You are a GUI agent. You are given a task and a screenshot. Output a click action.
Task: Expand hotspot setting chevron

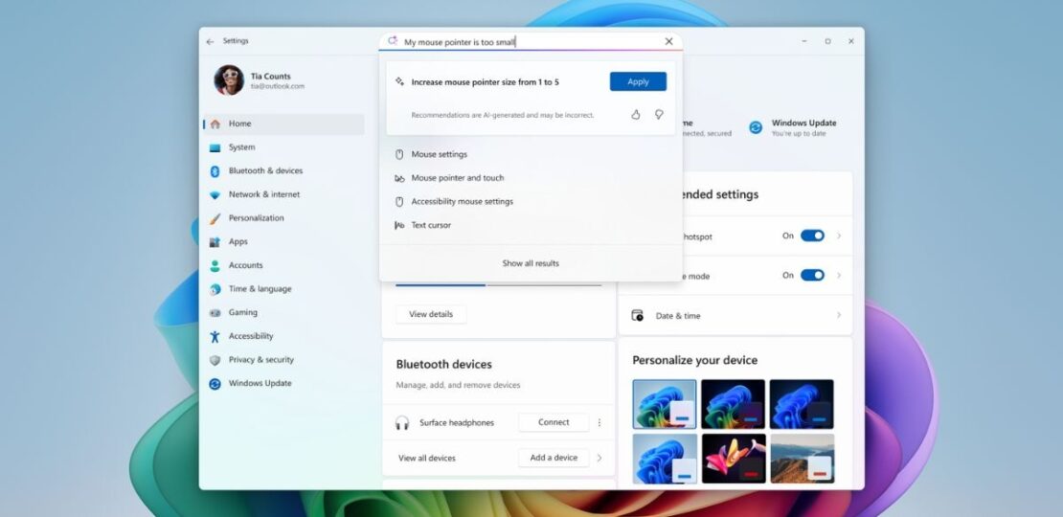coord(839,236)
